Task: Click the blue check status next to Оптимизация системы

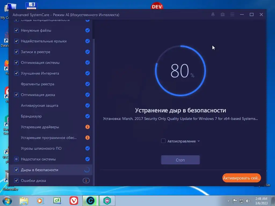Action: (x=88, y=62)
